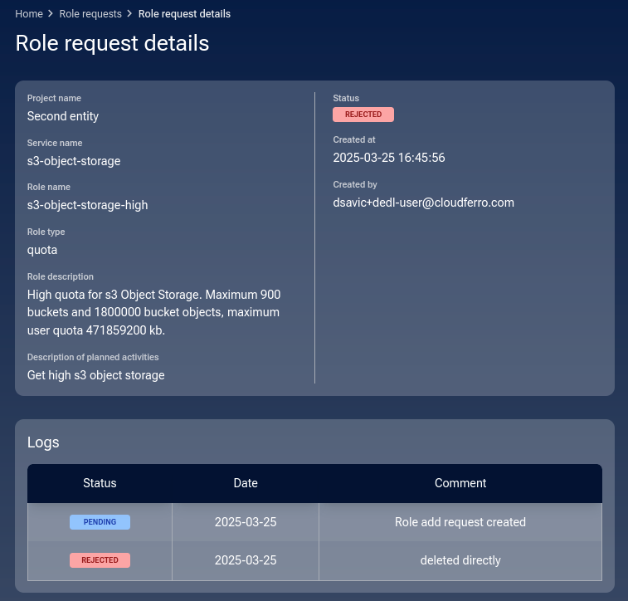Viewport: 628px width, 601px height.
Task: Select text Get high s3 object storage
Action: (x=95, y=375)
